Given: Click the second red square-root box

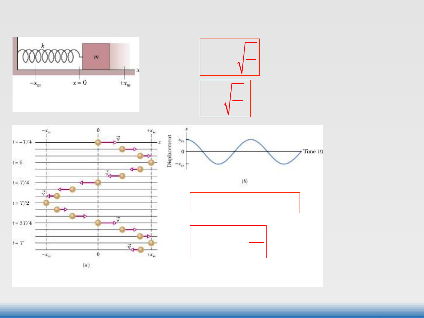Looking at the screenshot, I should coord(225,99).
